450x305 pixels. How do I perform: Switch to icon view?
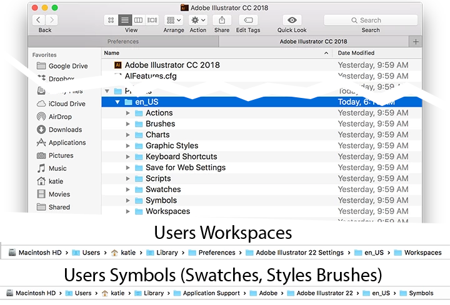tap(111, 20)
